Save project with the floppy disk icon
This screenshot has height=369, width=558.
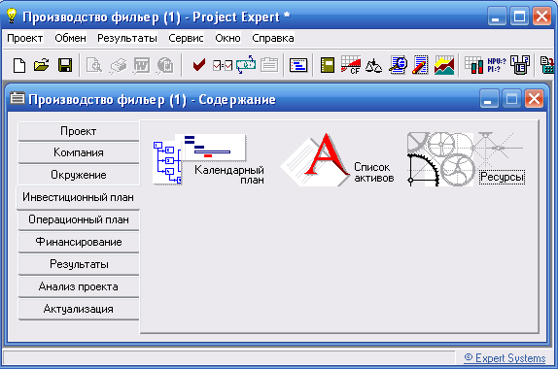tap(65, 65)
